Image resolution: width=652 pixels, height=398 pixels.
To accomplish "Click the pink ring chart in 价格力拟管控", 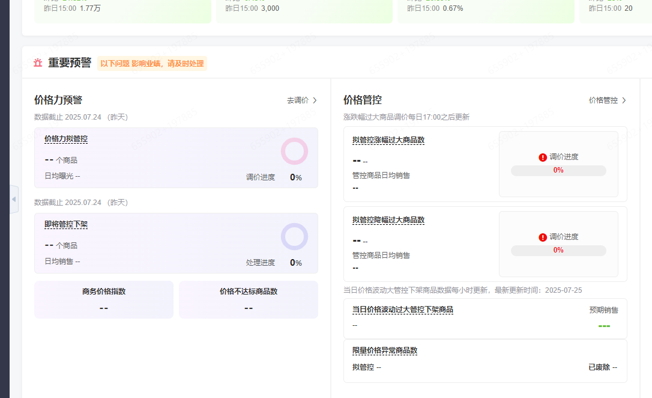I will tap(294, 152).
